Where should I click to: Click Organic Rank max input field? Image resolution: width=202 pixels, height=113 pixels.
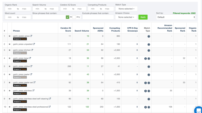[x=24, y=9]
